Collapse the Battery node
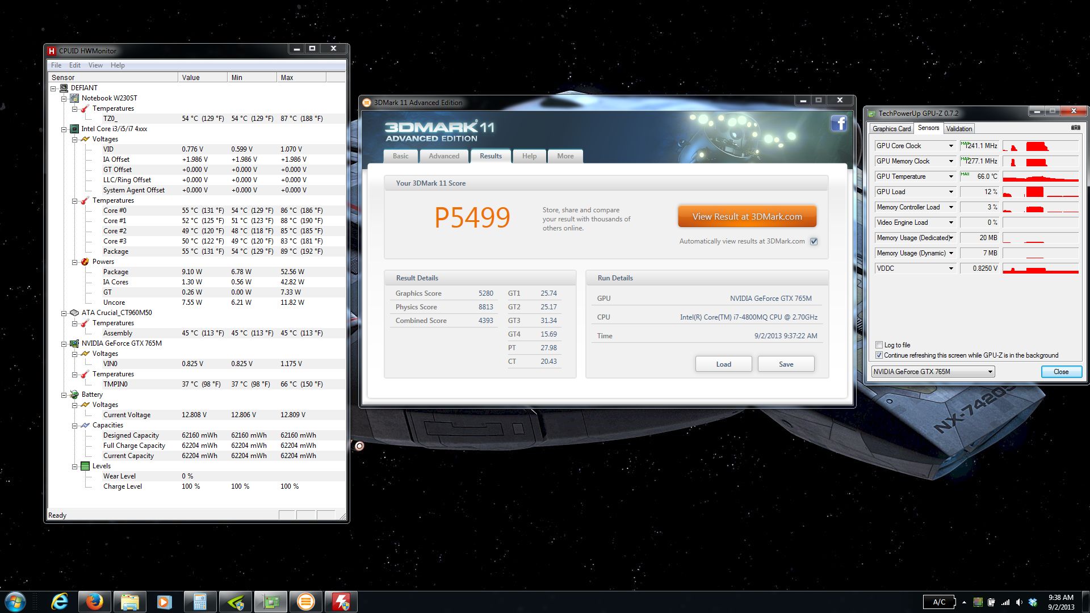1090x613 pixels. tap(64, 395)
